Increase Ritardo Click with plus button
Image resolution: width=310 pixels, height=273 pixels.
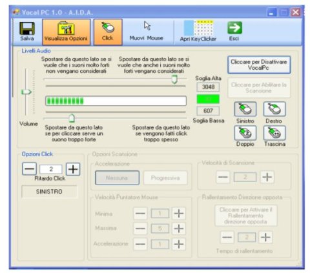point(73,169)
